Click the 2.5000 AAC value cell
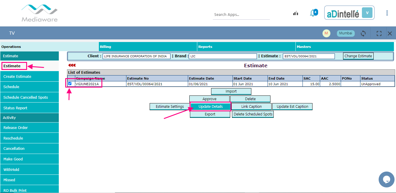 (330, 84)
